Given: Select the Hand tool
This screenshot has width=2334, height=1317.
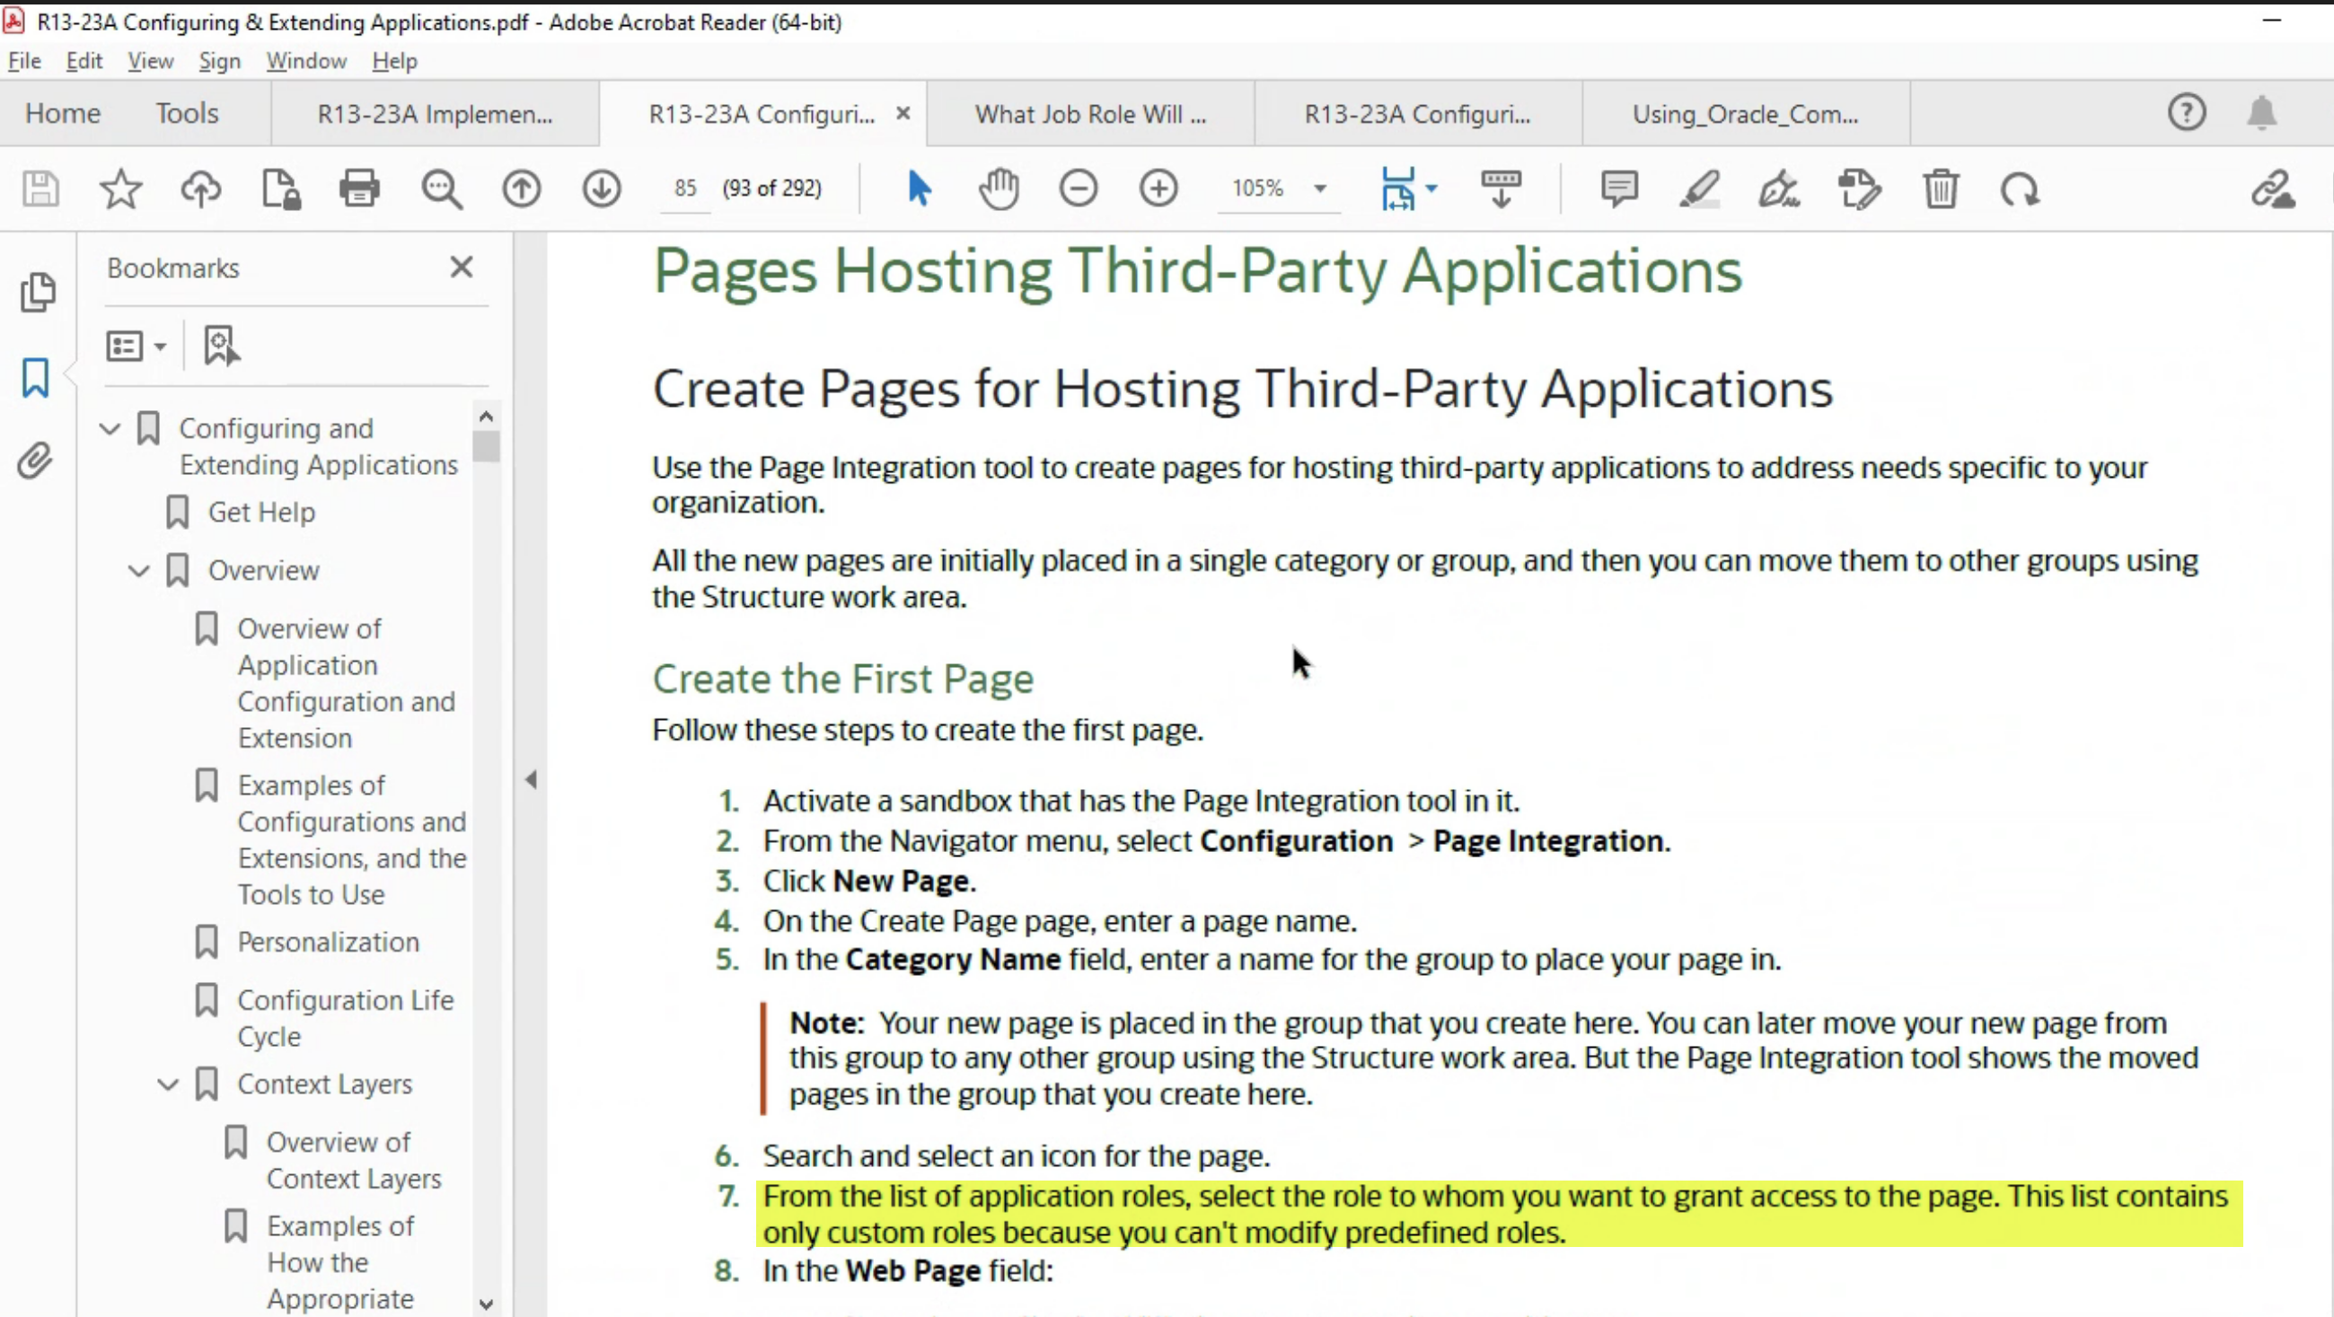Looking at the screenshot, I should pyautogui.click(x=1000, y=189).
